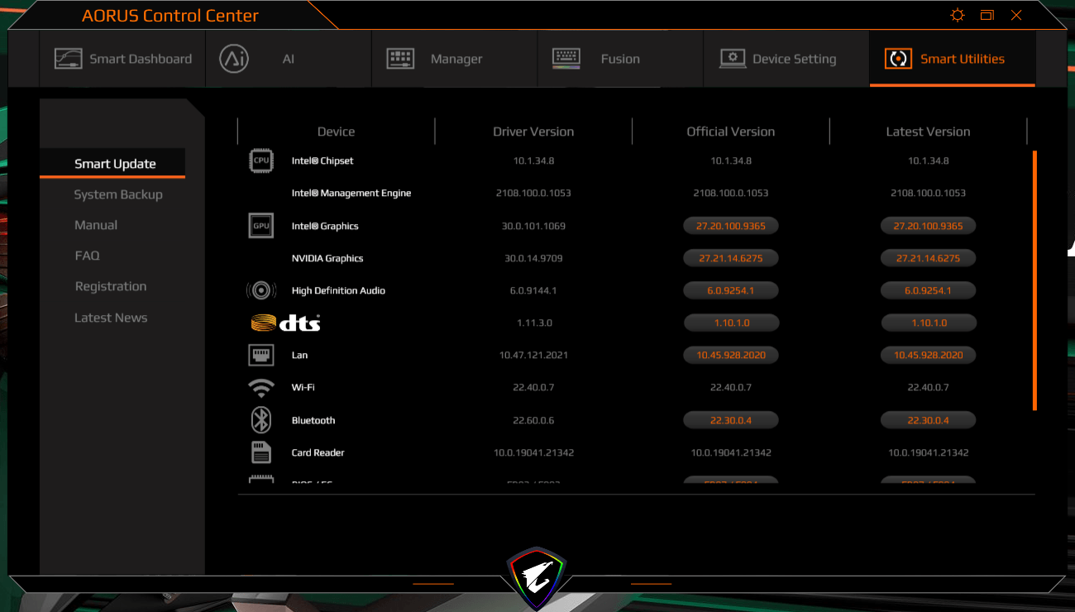Click the Smart Dashboard laptop icon
The height and width of the screenshot is (612, 1075).
(x=68, y=59)
